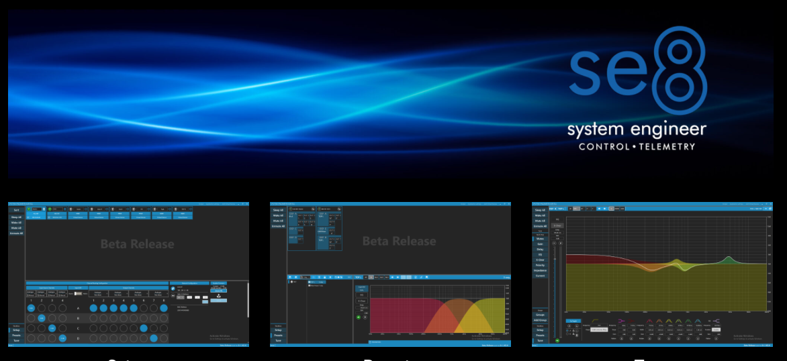Switch to the Presets tab in Setup screenshot
The width and height of the screenshot is (787, 361).
(x=16, y=335)
